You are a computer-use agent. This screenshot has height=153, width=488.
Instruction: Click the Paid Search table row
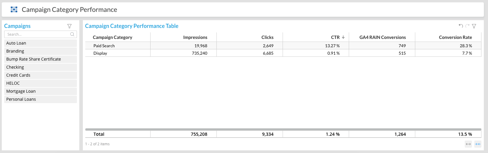pyautogui.click(x=104, y=46)
